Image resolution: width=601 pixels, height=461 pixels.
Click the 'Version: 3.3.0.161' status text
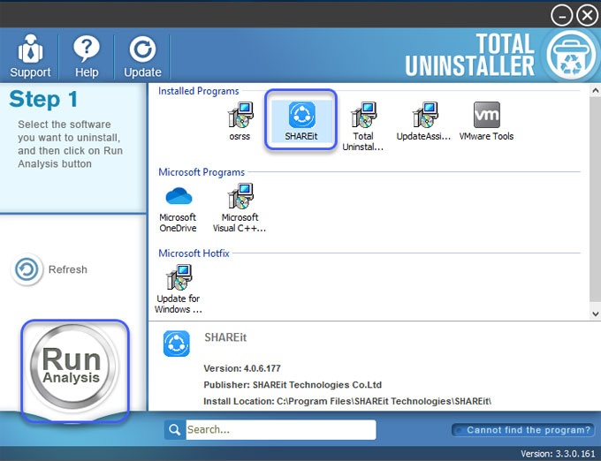[x=558, y=454]
